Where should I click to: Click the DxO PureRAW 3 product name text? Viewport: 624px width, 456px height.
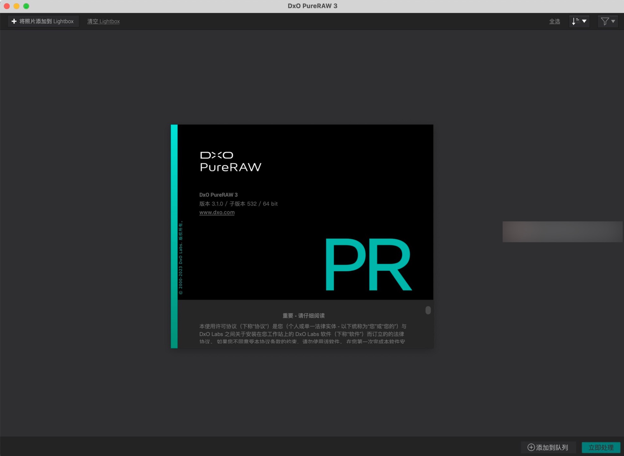pos(218,195)
